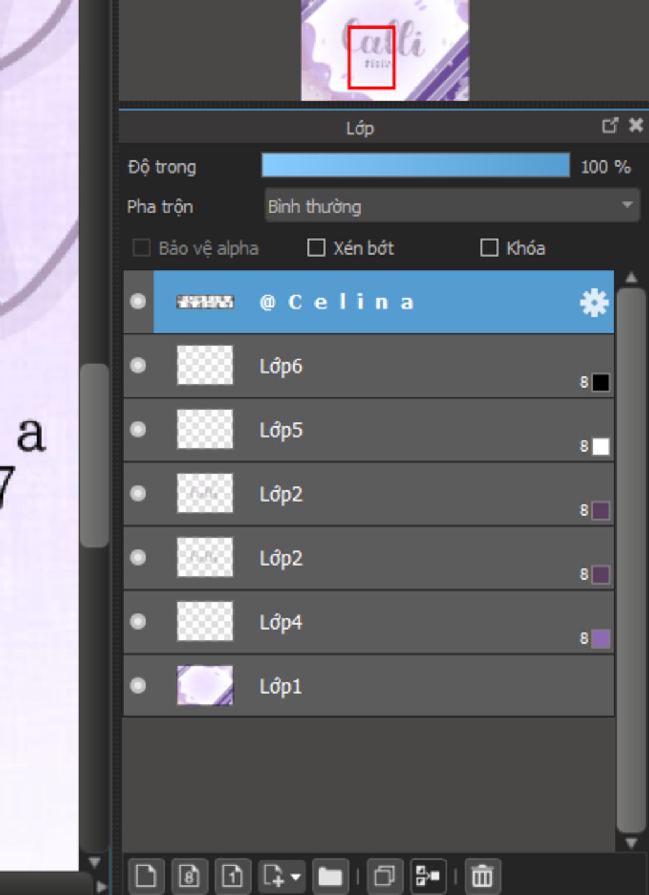Click the Độ trong opacity slider
Image resolution: width=649 pixels, height=895 pixels.
tap(416, 165)
